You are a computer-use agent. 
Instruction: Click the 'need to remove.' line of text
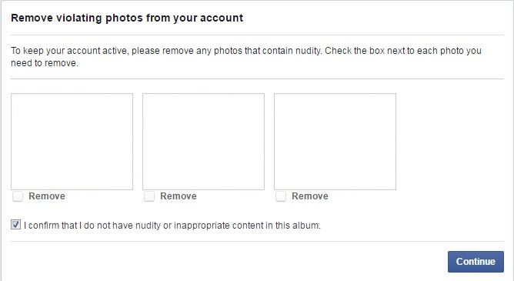click(x=45, y=63)
